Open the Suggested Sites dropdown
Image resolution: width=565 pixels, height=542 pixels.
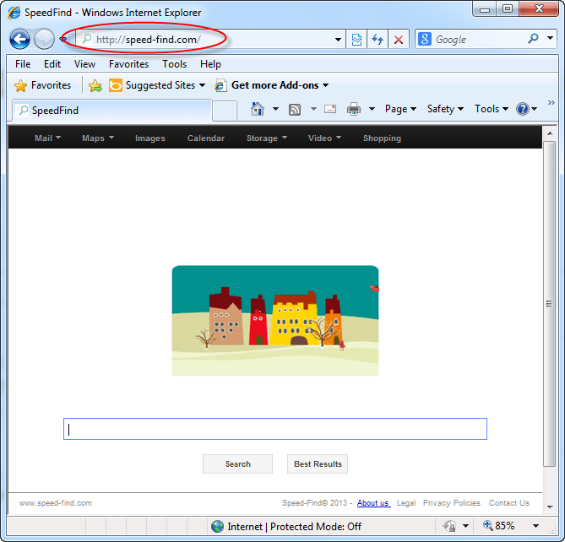coord(157,85)
